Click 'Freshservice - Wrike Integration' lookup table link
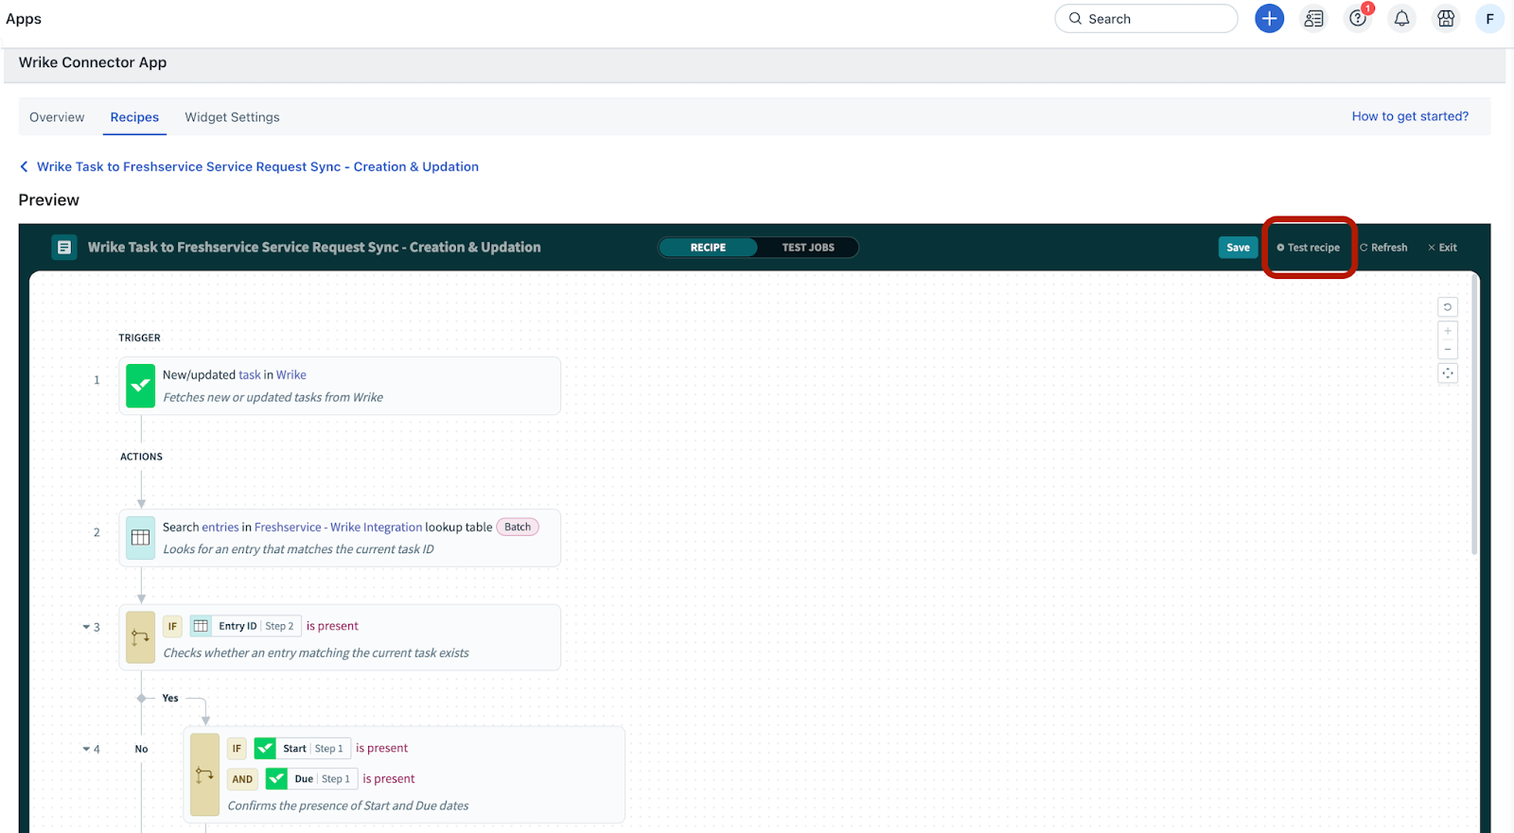Viewport: 1514px width, 833px height. (338, 527)
